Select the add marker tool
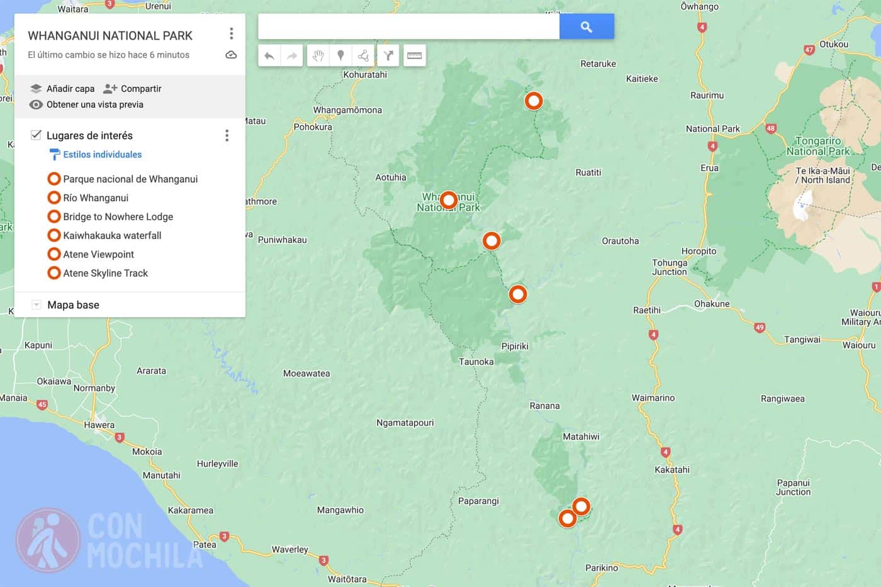This screenshot has width=881, height=587. pyautogui.click(x=341, y=56)
